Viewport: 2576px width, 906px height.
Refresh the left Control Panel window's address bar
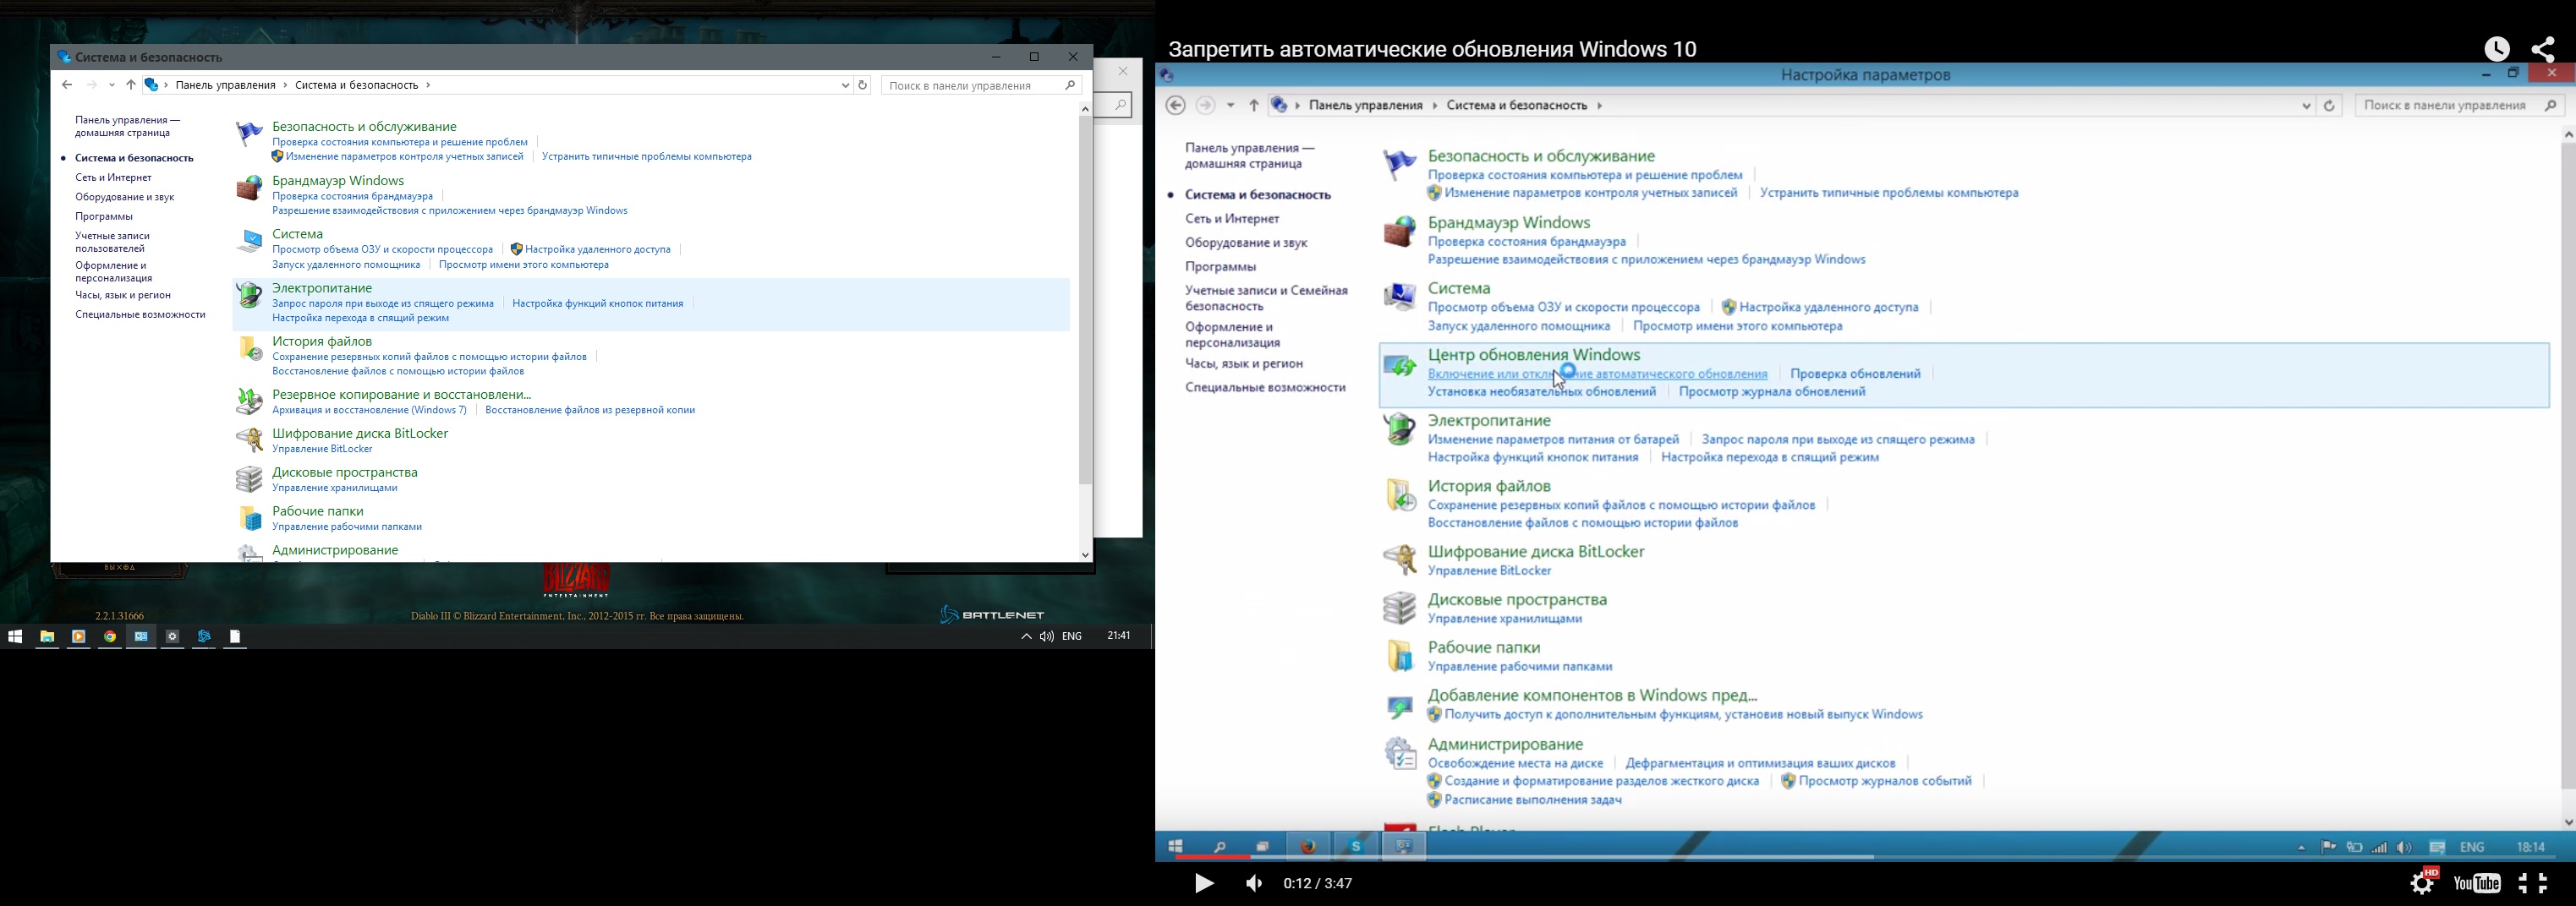tap(863, 86)
